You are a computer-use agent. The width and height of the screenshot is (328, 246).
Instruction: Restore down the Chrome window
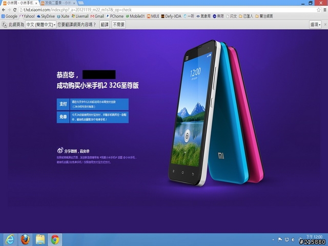click(311, 3)
